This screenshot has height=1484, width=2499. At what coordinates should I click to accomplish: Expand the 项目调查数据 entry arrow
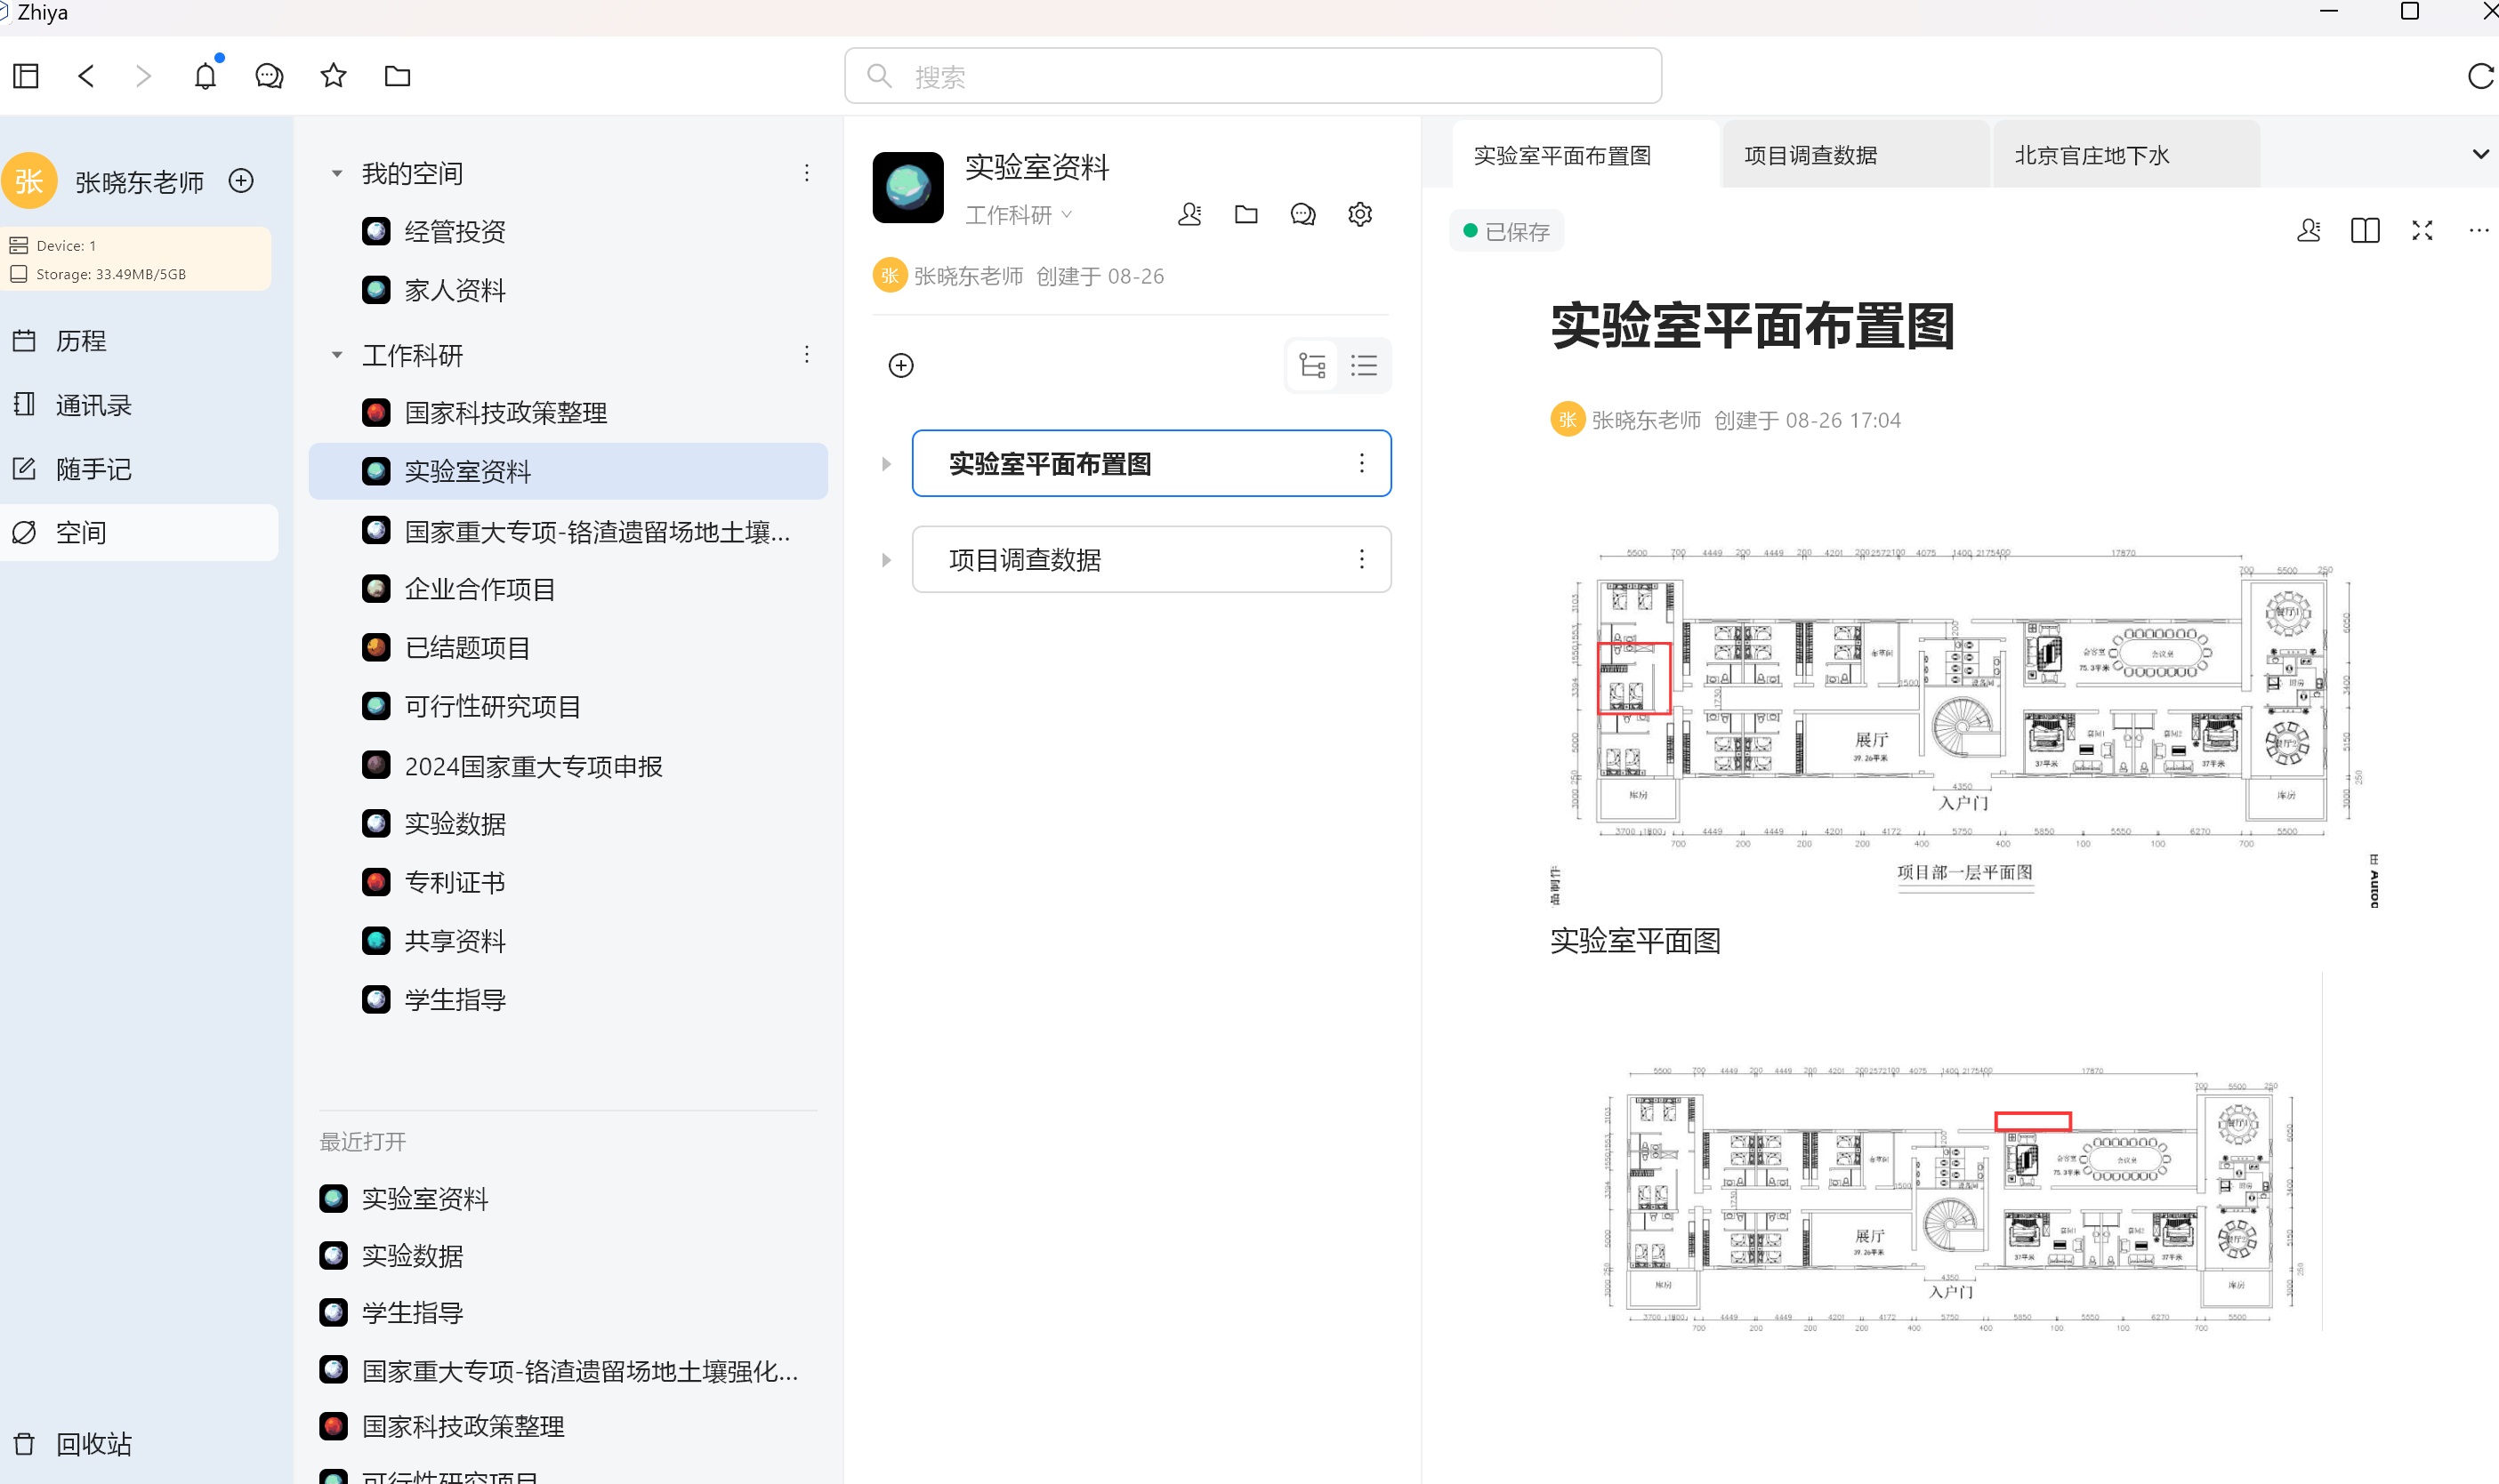(886, 560)
